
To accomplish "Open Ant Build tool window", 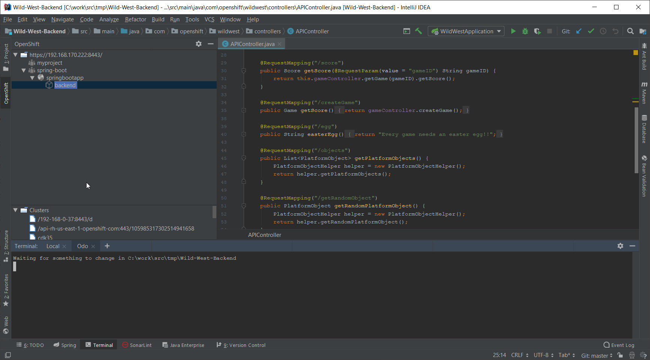I will click(644, 57).
